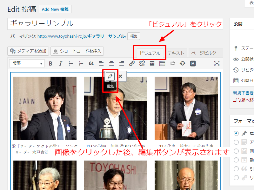The height and width of the screenshot is (190, 254).
Task: Click the pencil edit icon above gallery
Action: click(x=110, y=76)
